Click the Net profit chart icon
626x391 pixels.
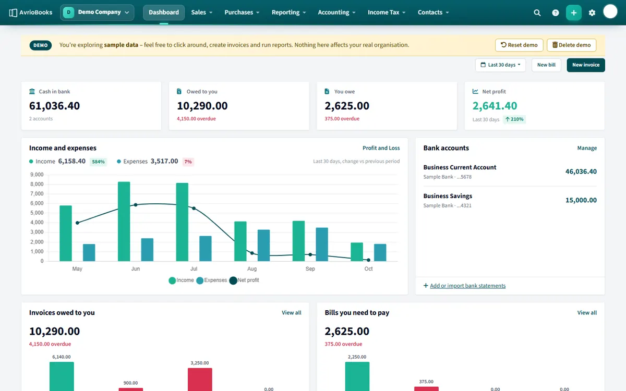tap(476, 91)
